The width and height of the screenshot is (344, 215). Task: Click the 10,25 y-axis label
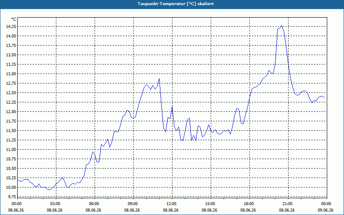[11, 178]
